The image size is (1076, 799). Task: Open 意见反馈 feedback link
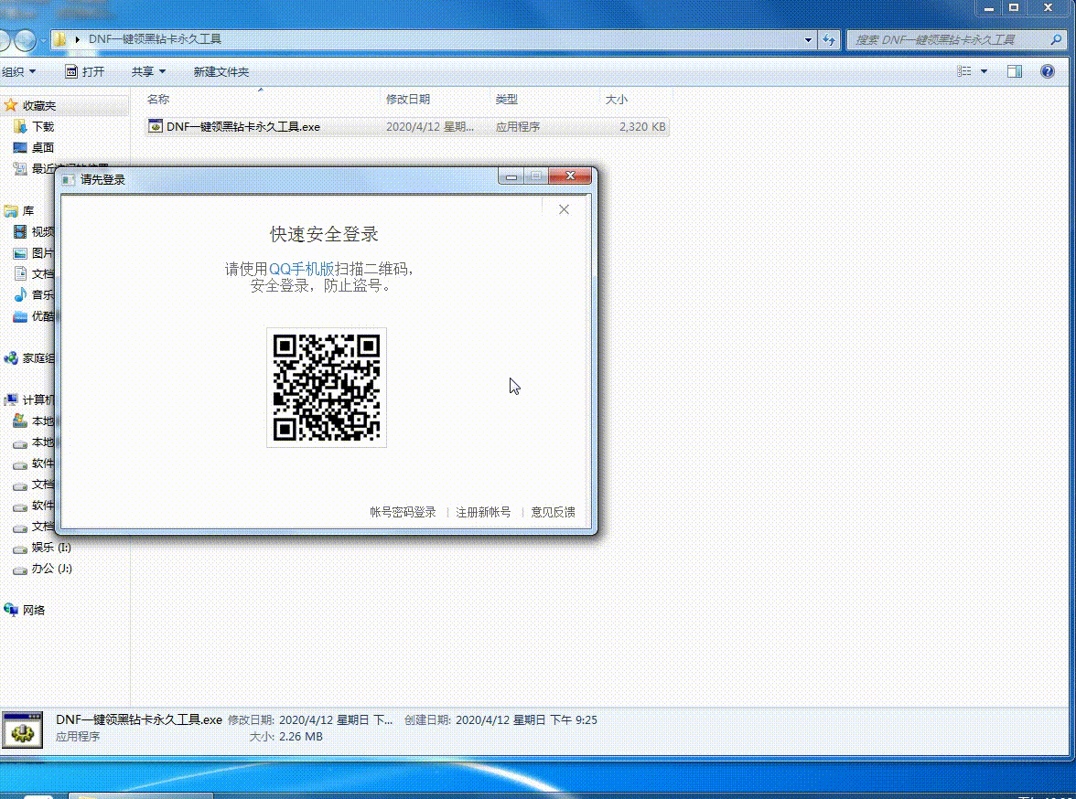(554, 512)
